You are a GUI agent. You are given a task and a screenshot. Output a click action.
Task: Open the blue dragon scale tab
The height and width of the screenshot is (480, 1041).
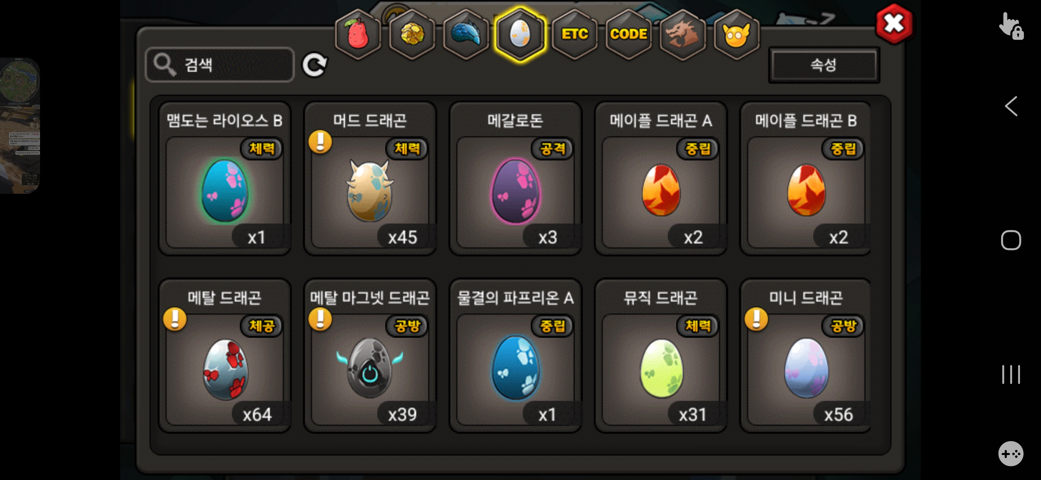[x=466, y=35]
